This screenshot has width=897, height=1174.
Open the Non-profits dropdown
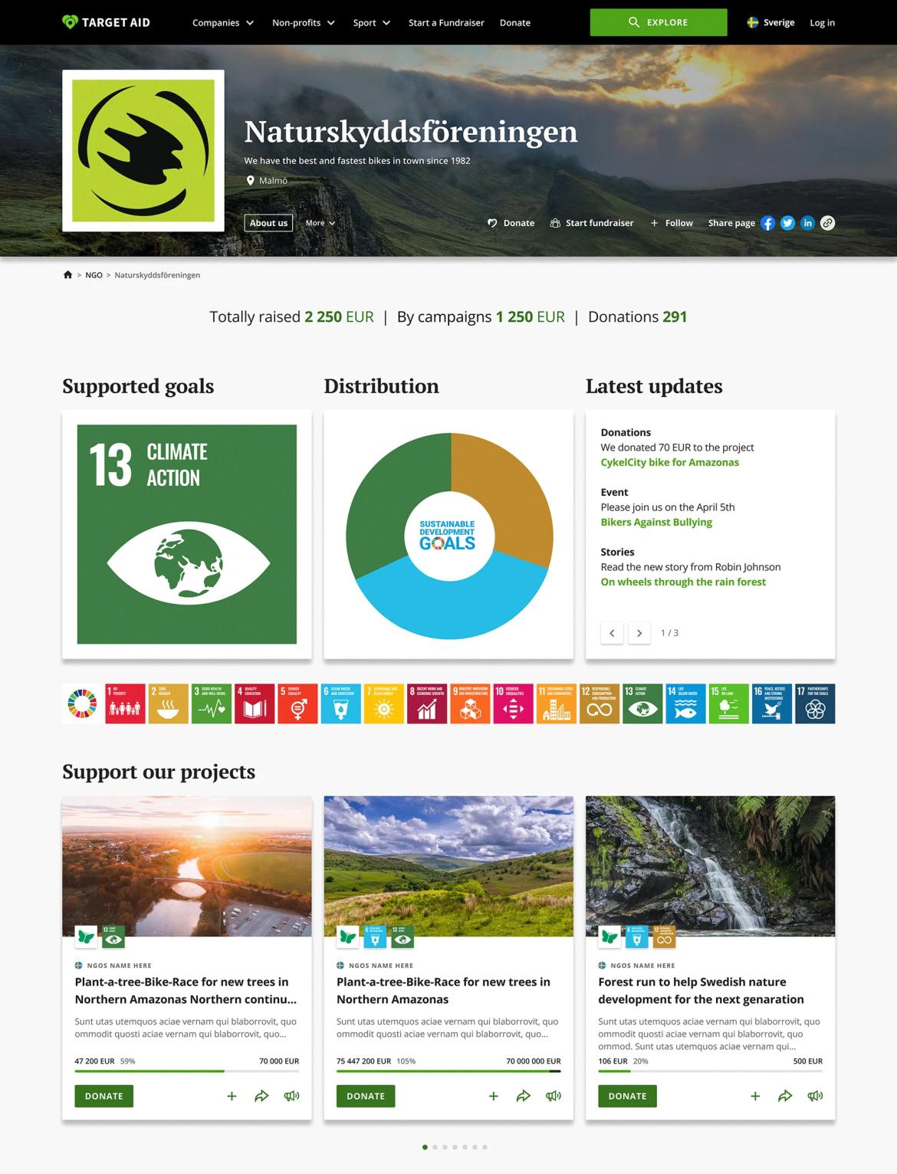[x=303, y=23]
